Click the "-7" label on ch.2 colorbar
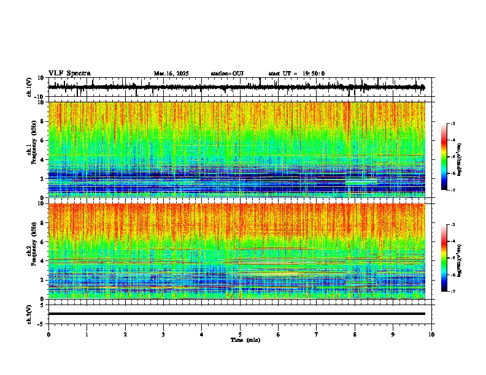Image resolution: width=486 pixels, height=375 pixels. pos(453,291)
